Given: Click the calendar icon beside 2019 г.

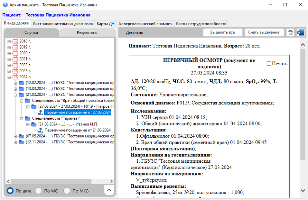Looking at the screenshot, I should [x=15, y=47].
